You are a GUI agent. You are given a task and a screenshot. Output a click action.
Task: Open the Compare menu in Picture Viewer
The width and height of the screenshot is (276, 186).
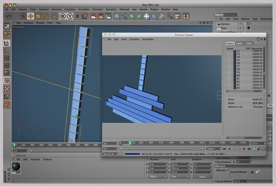(x=134, y=39)
